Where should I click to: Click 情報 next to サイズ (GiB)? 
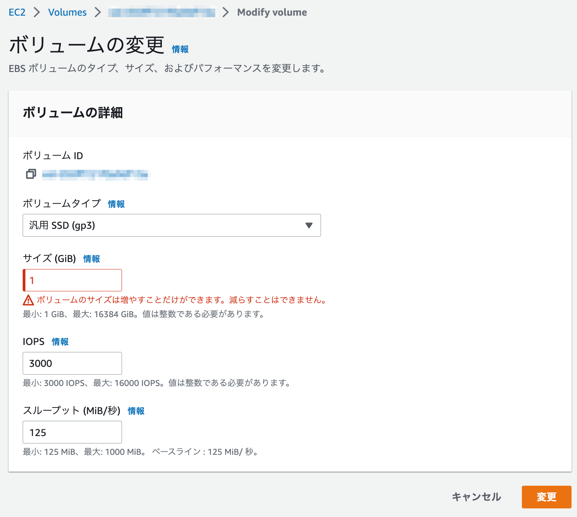(x=91, y=258)
